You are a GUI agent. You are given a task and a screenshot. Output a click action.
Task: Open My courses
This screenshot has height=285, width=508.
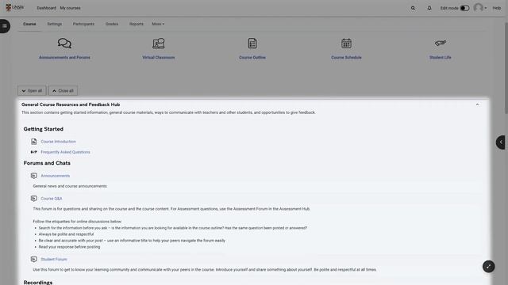point(71,8)
